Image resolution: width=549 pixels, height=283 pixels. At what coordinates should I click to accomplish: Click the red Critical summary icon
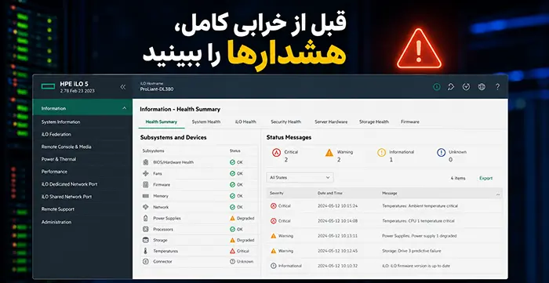pyautogui.click(x=277, y=153)
